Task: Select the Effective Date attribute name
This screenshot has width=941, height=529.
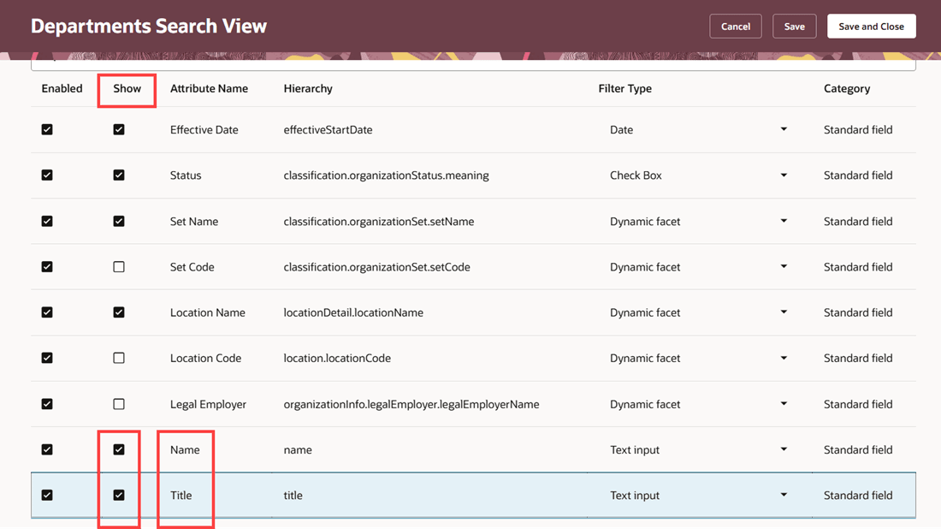Action: [x=204, y=130]
